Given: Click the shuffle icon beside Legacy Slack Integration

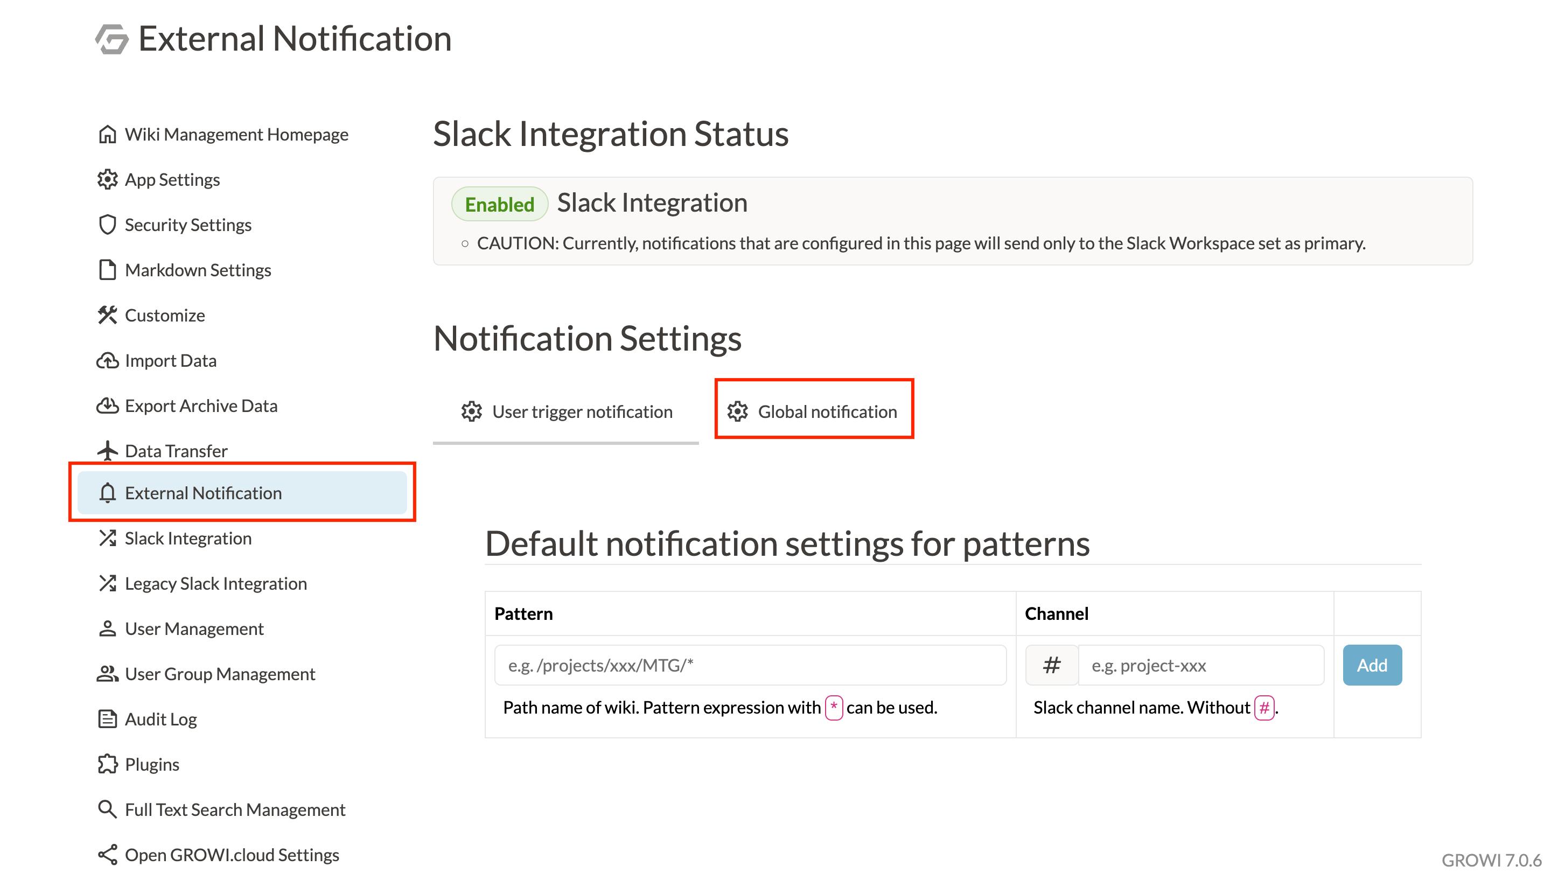Looking at the screenshot, I should pyautogui.click(x=107, y=583).
